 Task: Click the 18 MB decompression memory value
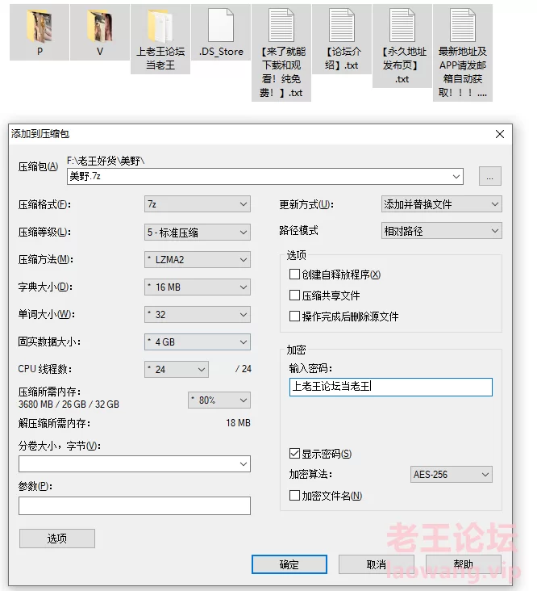238,423
